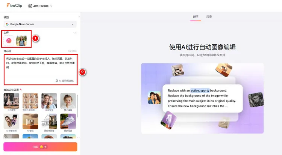Click the 1/5 upload counter
Viewport: 282px width, 155px height.
[x=75, y=33]
